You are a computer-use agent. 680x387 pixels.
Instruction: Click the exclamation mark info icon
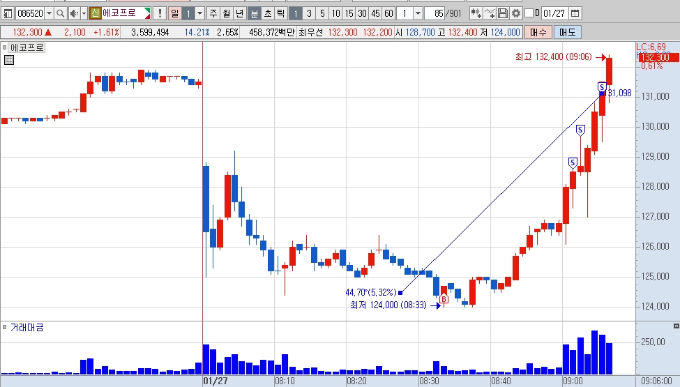tap(160, 13)
